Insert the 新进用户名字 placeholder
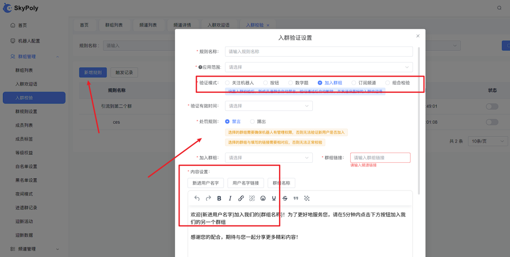 point(205,183)
